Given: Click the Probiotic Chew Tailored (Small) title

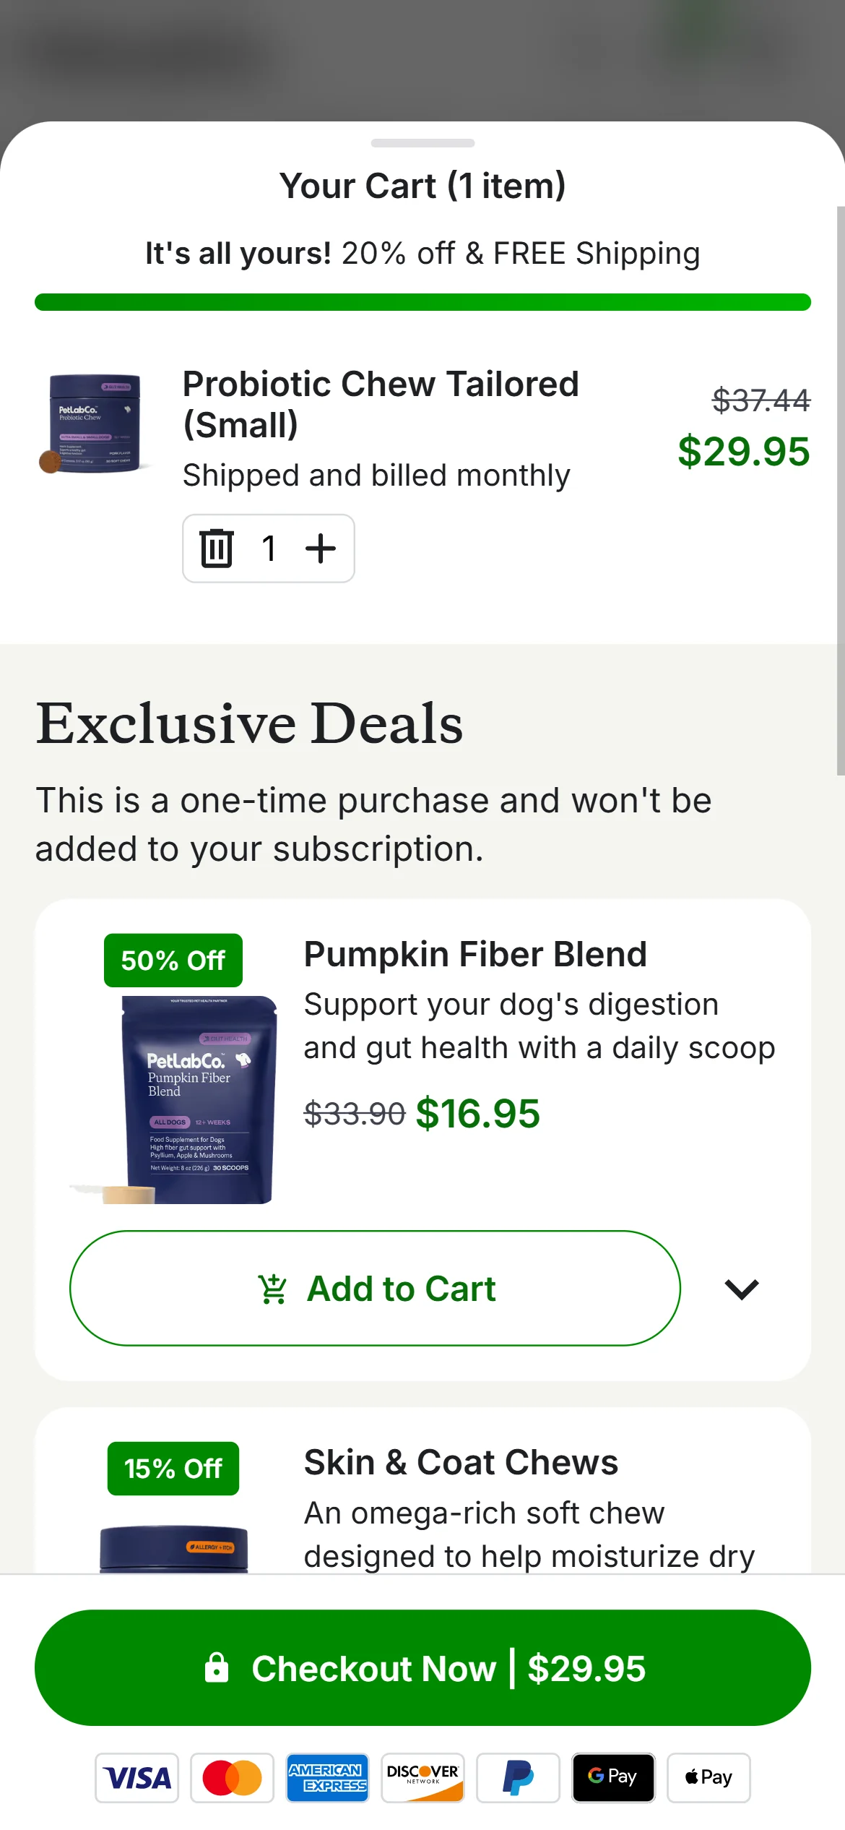Looking at the screenshot, I should (381, 404).
